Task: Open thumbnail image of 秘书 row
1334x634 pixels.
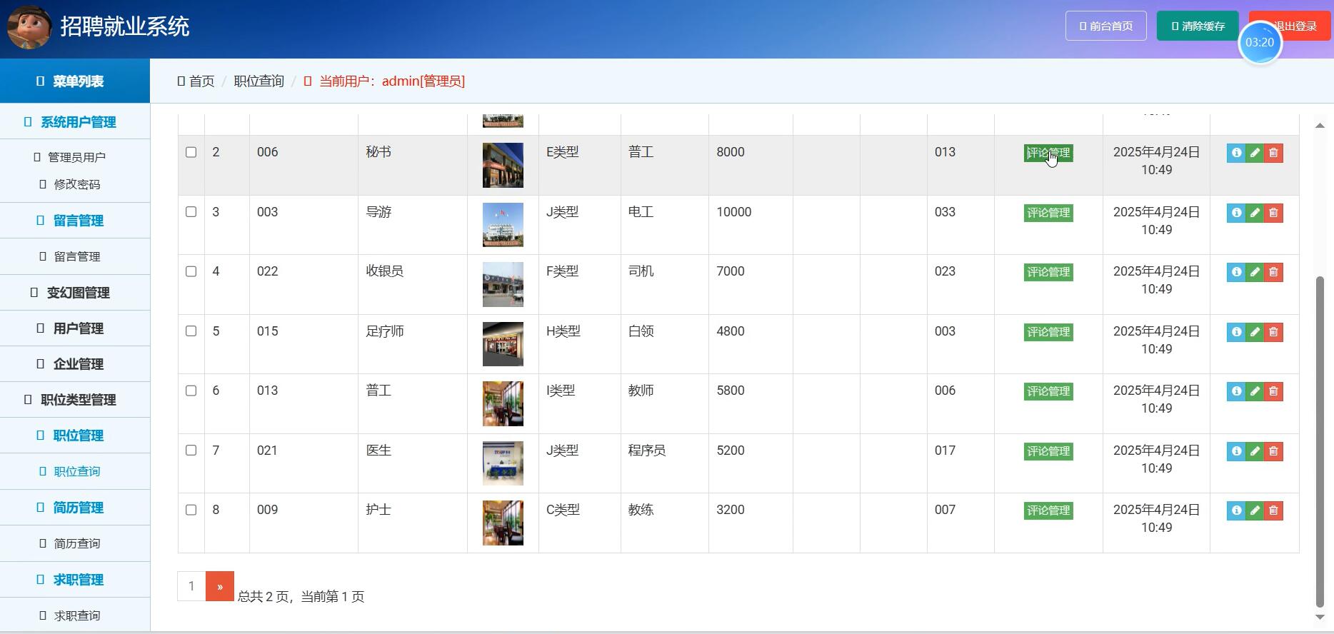Action: (503, 165)
